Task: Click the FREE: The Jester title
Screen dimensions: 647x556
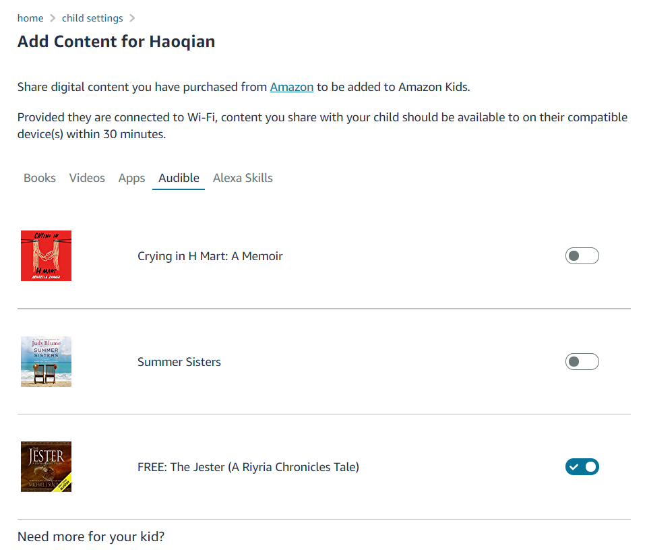Action: tap(248, 466)
